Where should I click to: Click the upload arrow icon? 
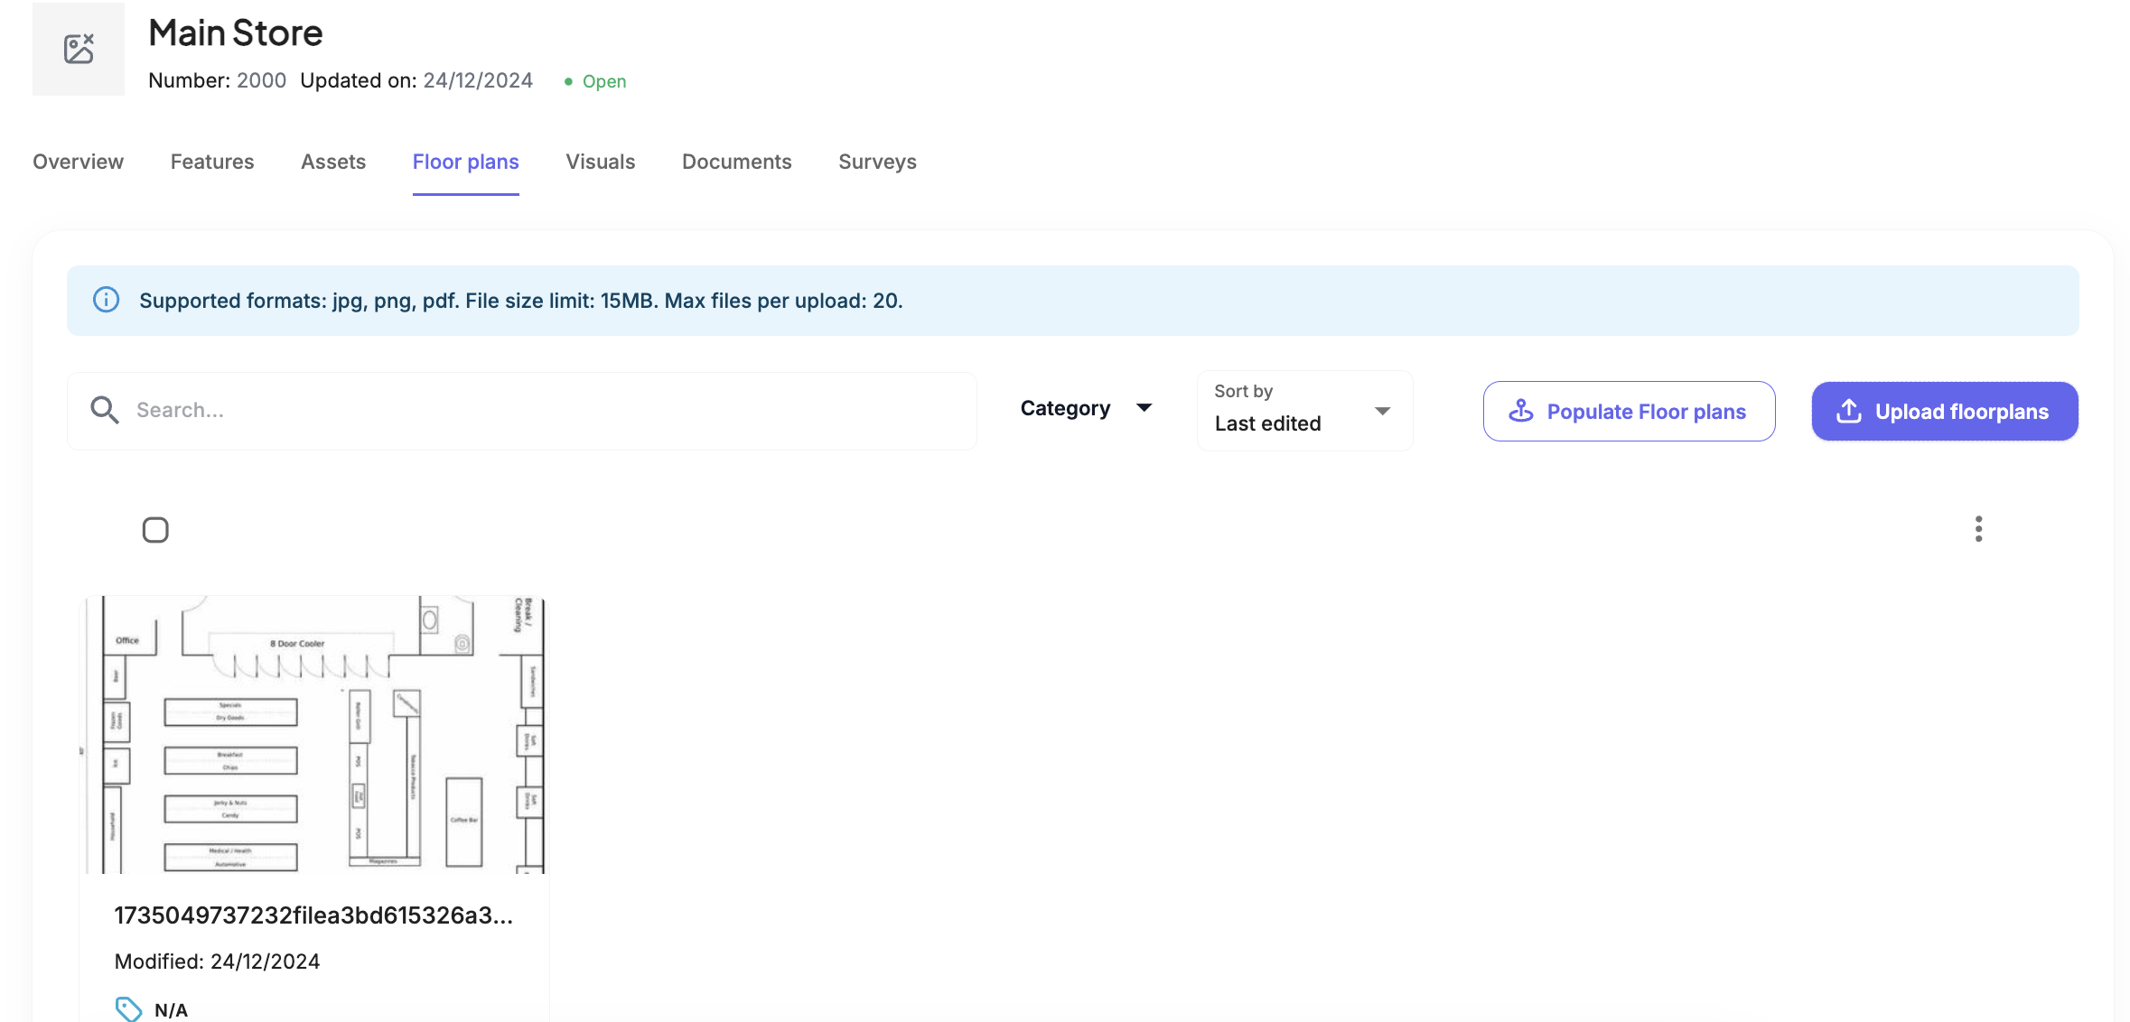click(x=1849, y=412)
